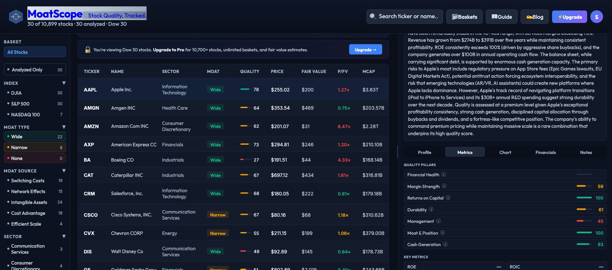
Task: Click the info icon beside Cash Generation
Action: [x=445, y=244]
